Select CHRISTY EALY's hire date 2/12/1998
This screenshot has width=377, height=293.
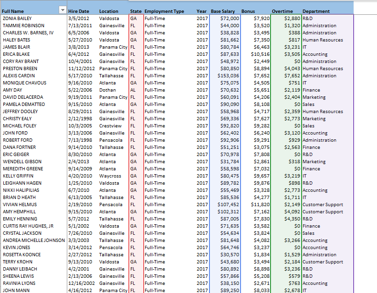80,119
